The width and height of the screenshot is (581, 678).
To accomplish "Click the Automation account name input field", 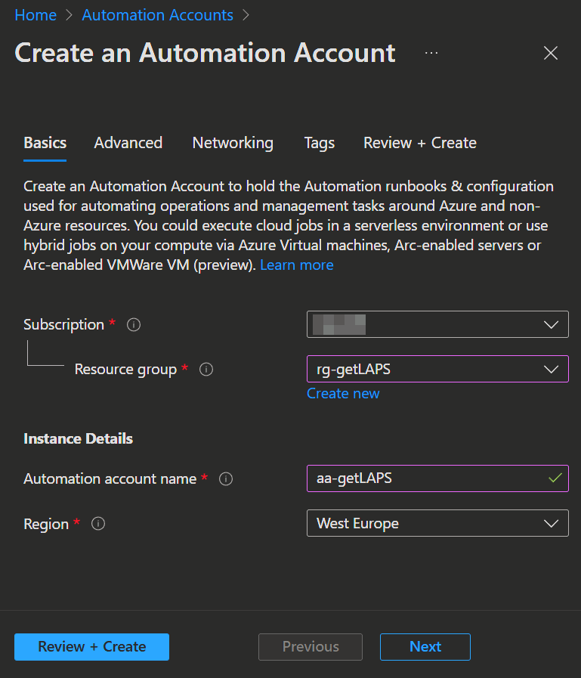I will (x=427, y=478).
